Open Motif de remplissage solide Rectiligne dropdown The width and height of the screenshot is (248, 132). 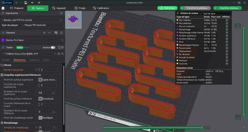pos(47,118)
